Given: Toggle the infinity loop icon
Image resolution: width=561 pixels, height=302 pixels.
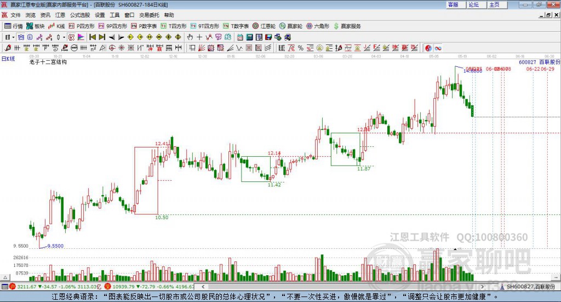Looking at the screenshot, I should pyautogui.click(x=438, y=48).
